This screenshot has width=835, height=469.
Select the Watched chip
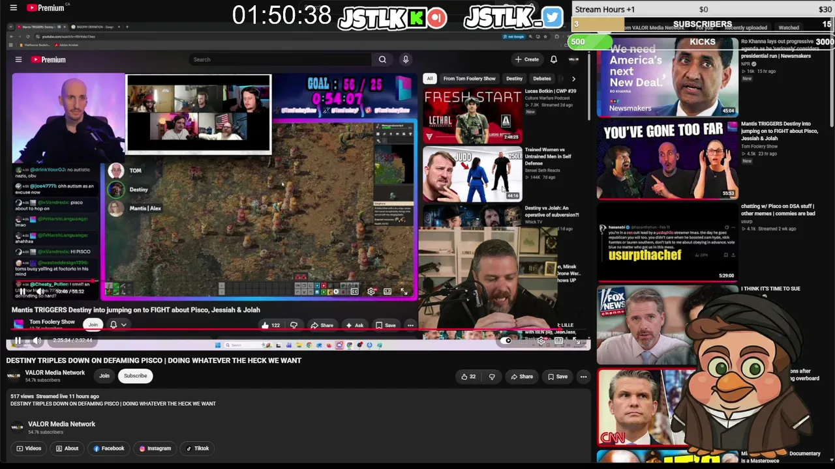789,28
